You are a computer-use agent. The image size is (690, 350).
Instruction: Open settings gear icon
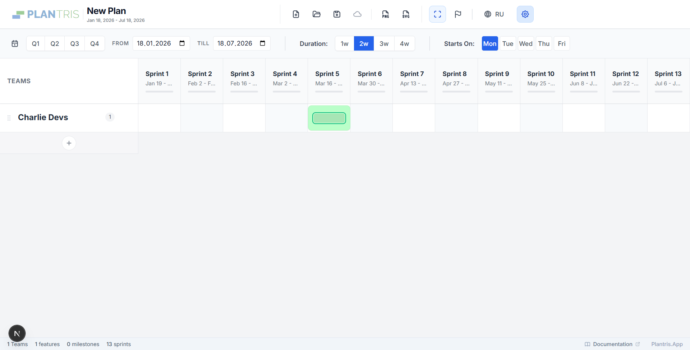tap(525, 14)
